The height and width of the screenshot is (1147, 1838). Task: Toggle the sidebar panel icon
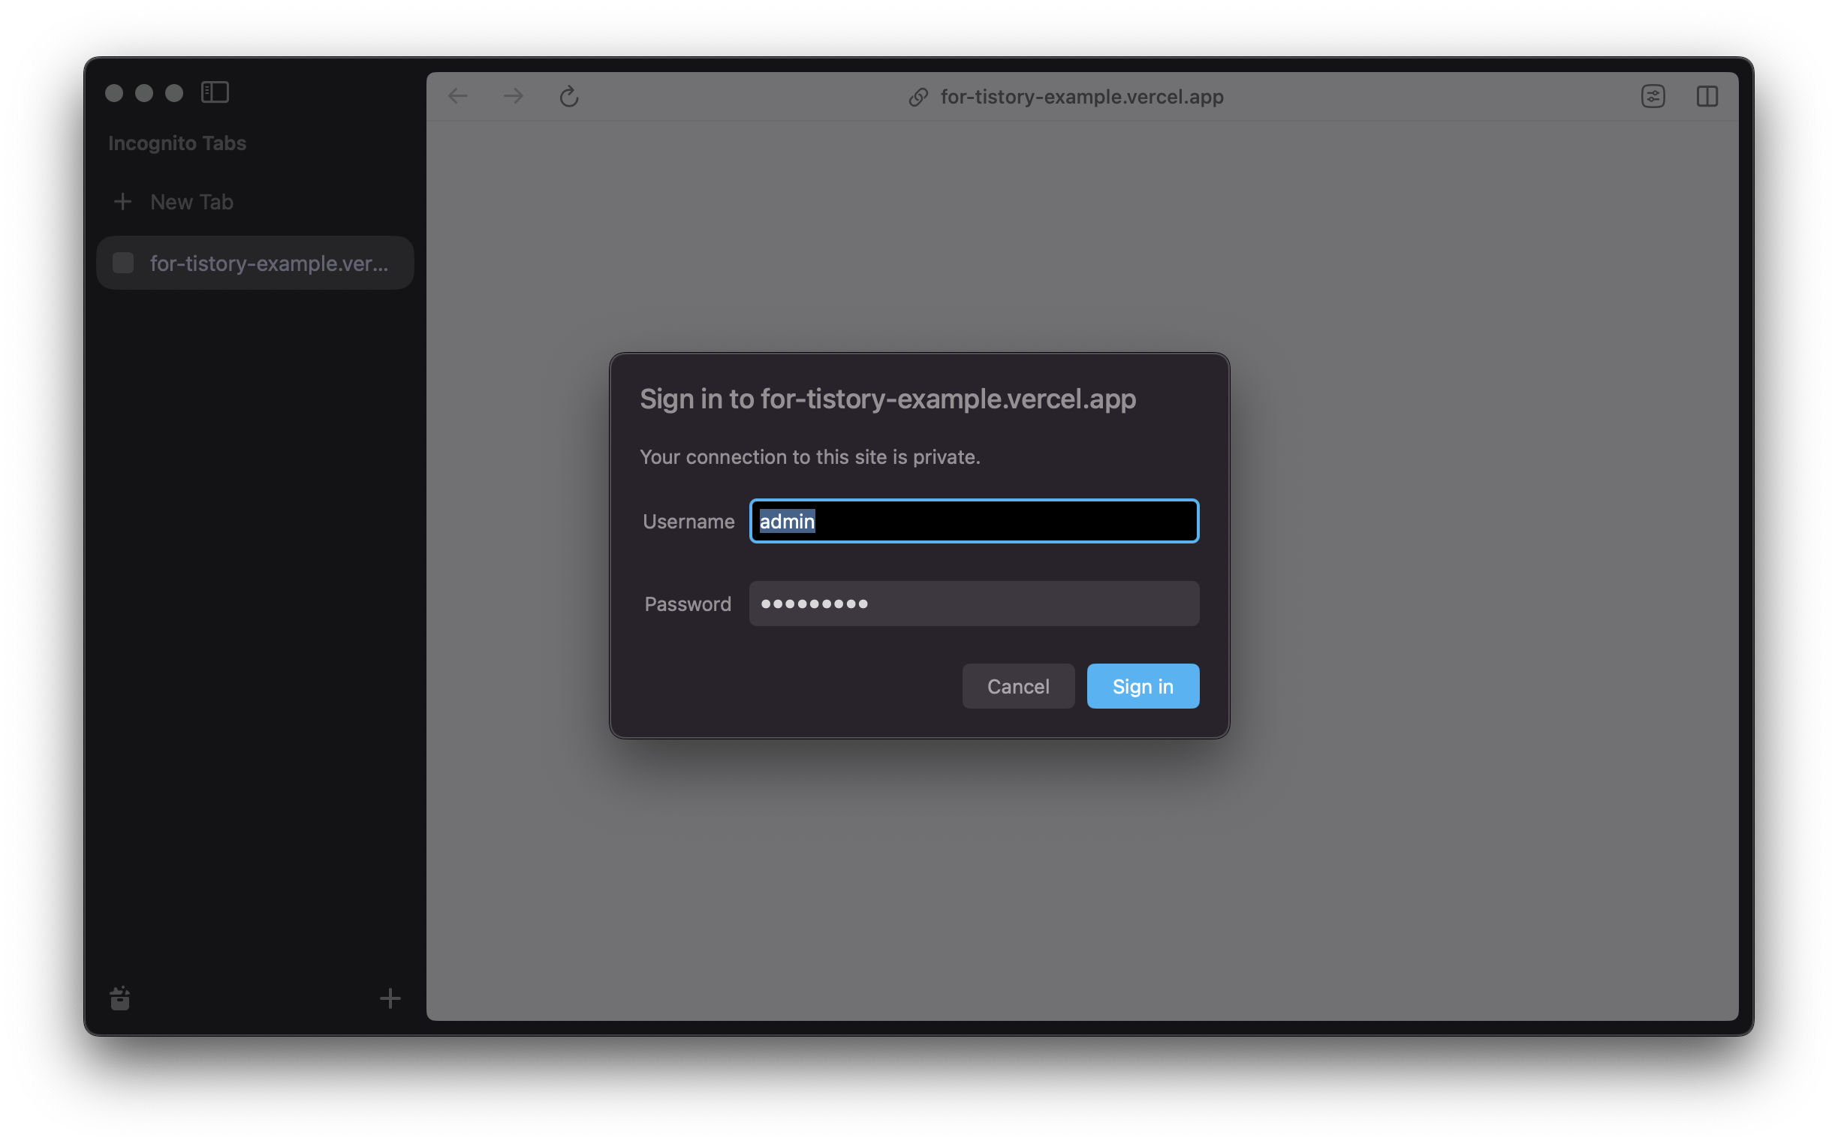[215, 92]
